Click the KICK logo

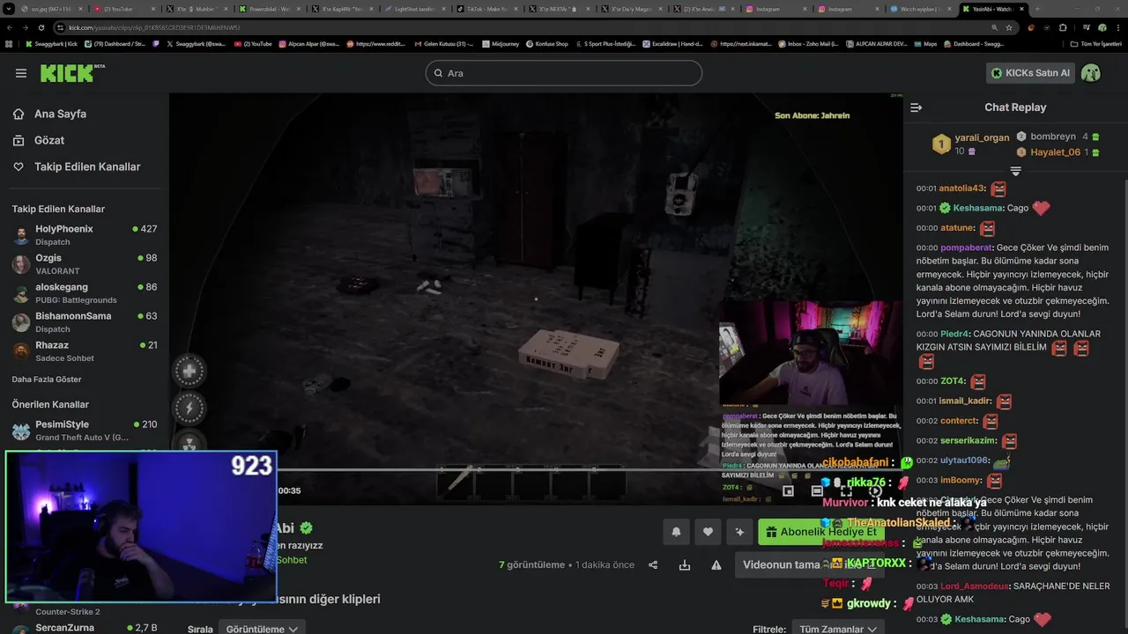point(72,73)
